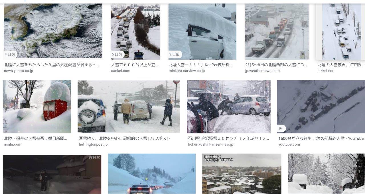Open the 1500台が立ち往生 YouTube title link
This screenshot has height=194, width=365.
pyautogui.click(x=321, y=139)
